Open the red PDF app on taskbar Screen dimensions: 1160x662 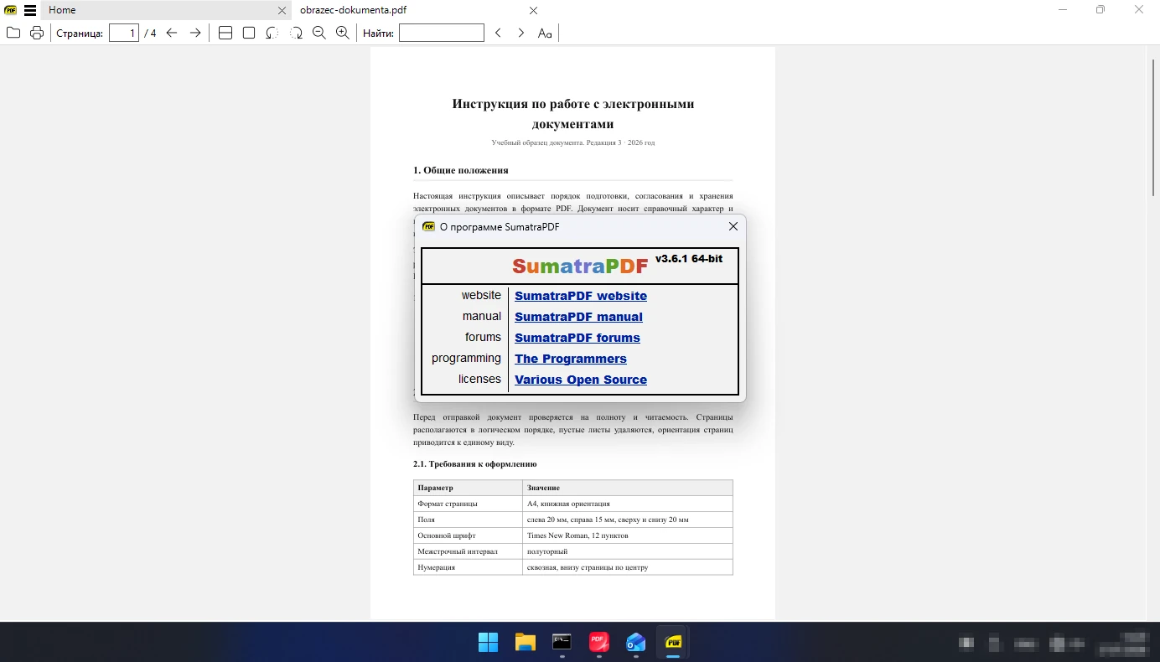click(x=598, y=643)
